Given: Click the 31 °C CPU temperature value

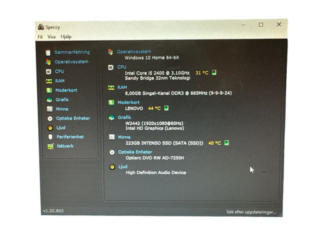Looking at the screenshot, I should [x=202, y=73].
